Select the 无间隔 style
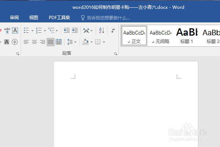Viewport: 220px width, 147px height. (x=161, y=36)
